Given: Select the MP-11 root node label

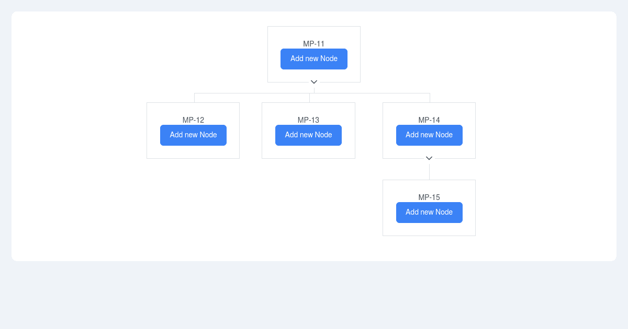Looking at the screenshot, I should (x=314, y=44).
